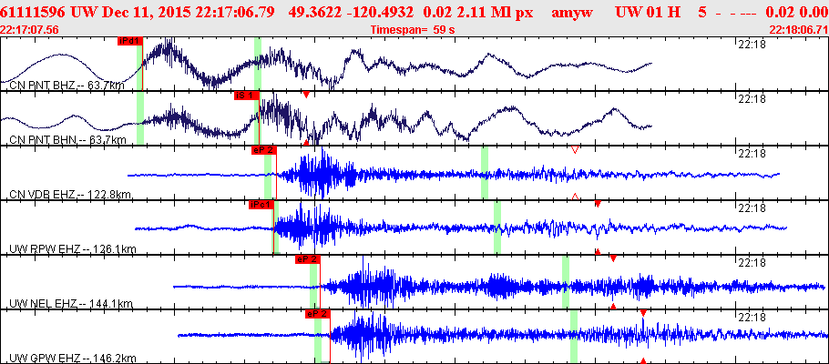Click the solid red triangle atop RPW EHZ trace

pyautogui.click(x=598, y=204)
